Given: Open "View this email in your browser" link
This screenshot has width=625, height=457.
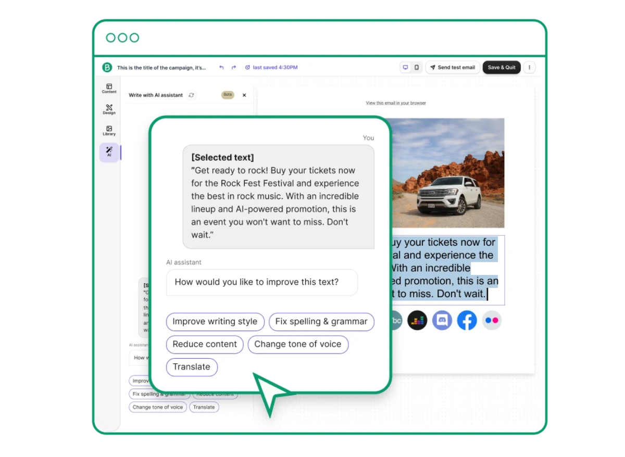Looking at the screenshot, I should click(x=396, y=103).
